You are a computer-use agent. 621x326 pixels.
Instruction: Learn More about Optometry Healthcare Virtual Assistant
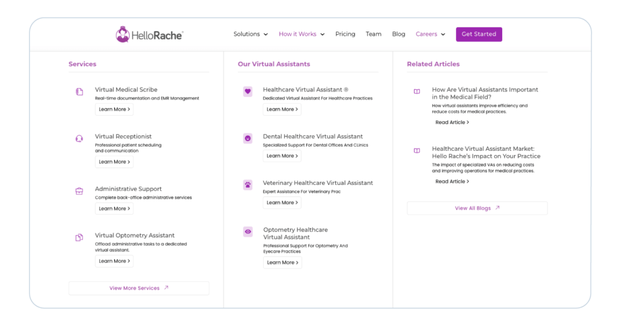coord(283,262)
